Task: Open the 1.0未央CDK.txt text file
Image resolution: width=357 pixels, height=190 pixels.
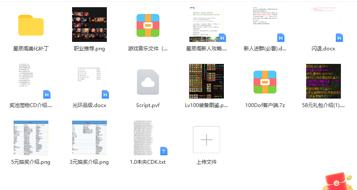Action: click(x=148, y=139)
